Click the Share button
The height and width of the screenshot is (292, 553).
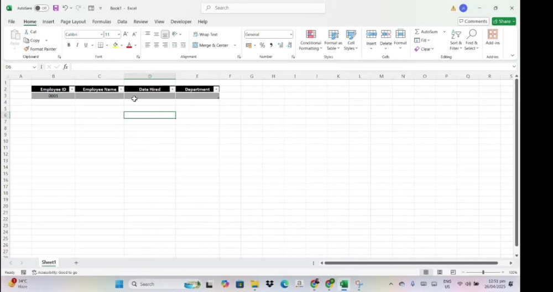504,21
